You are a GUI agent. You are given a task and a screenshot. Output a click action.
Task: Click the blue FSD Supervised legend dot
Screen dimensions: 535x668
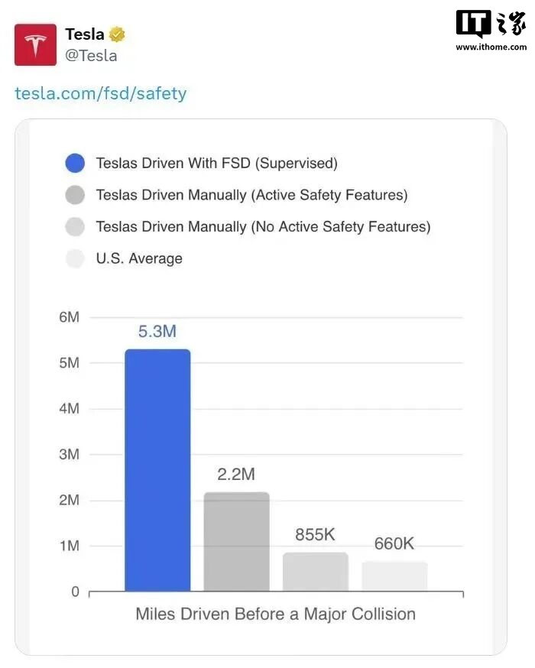point(75,163)
